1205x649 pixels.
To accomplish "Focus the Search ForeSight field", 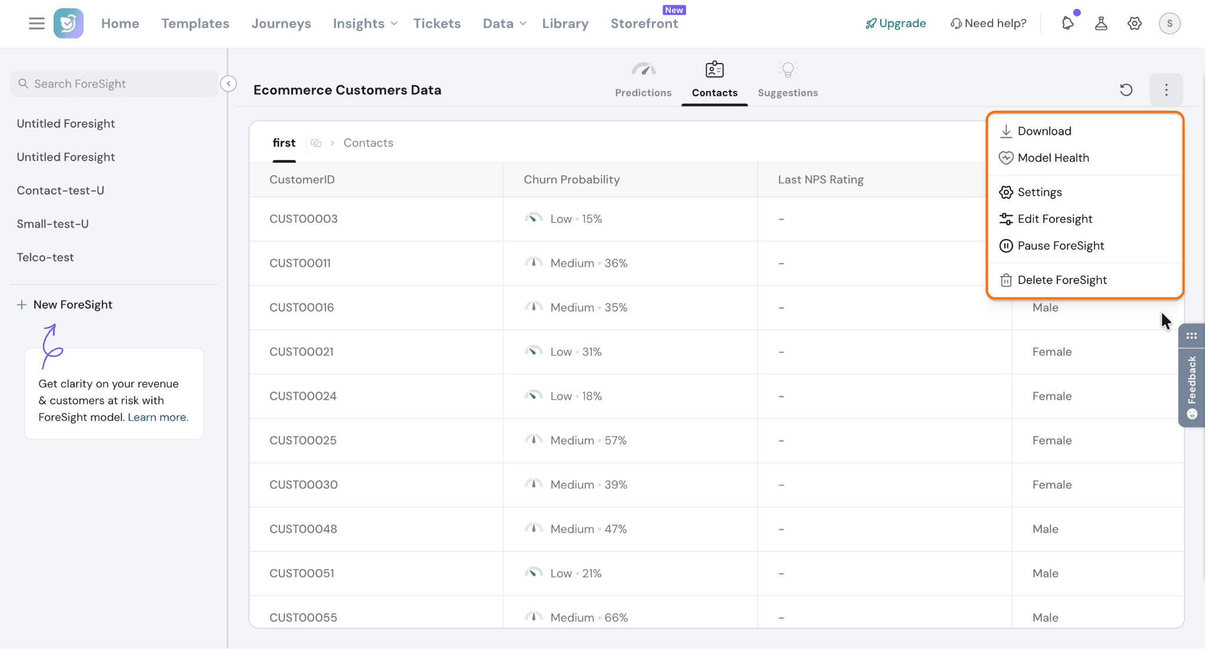I will [x=114, y=83].
